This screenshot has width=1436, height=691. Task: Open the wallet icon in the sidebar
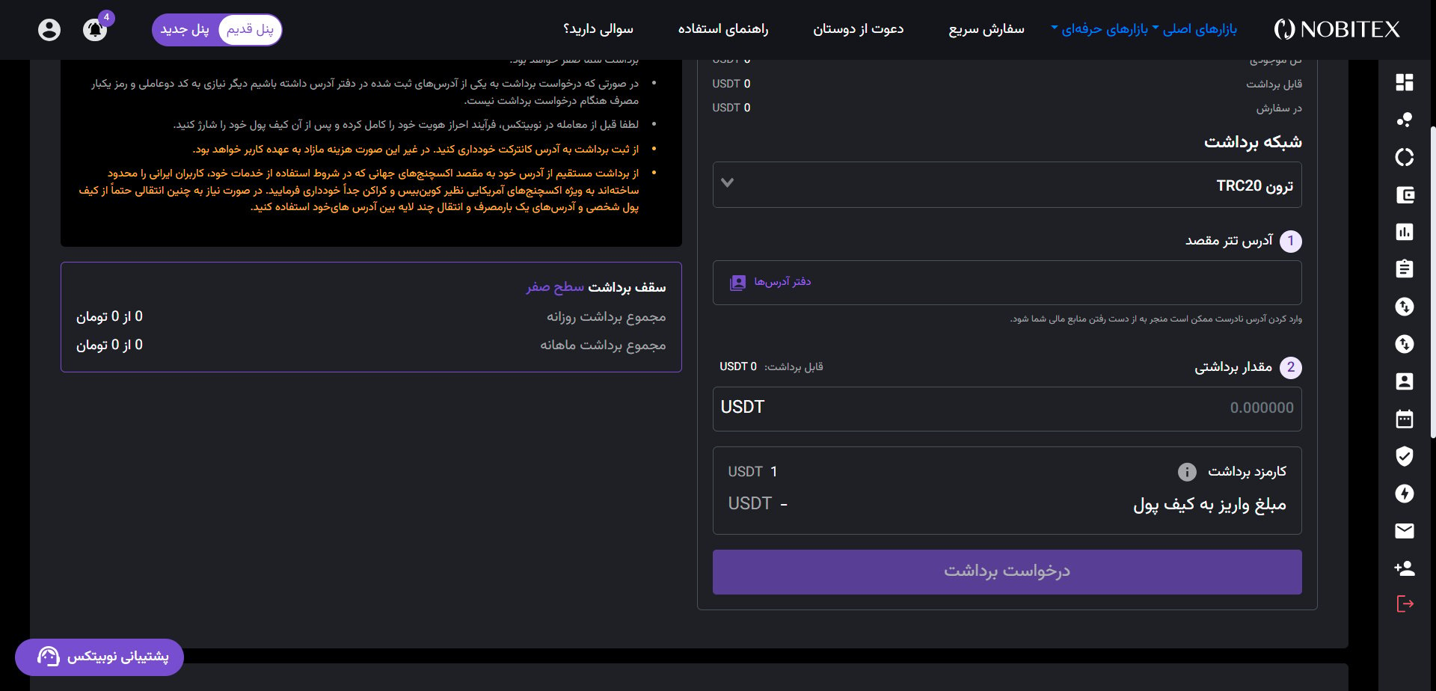click(x=1405, y=195)
